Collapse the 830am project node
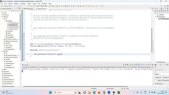The image size is (169, 95). 1,17
